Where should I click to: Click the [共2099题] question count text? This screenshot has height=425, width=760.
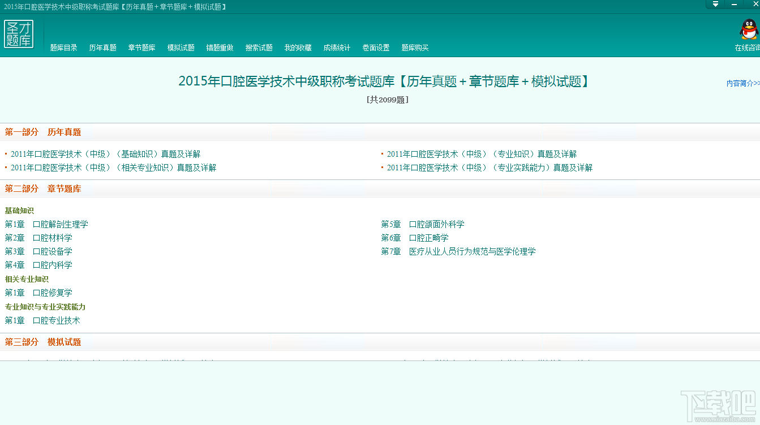point(388,100)
